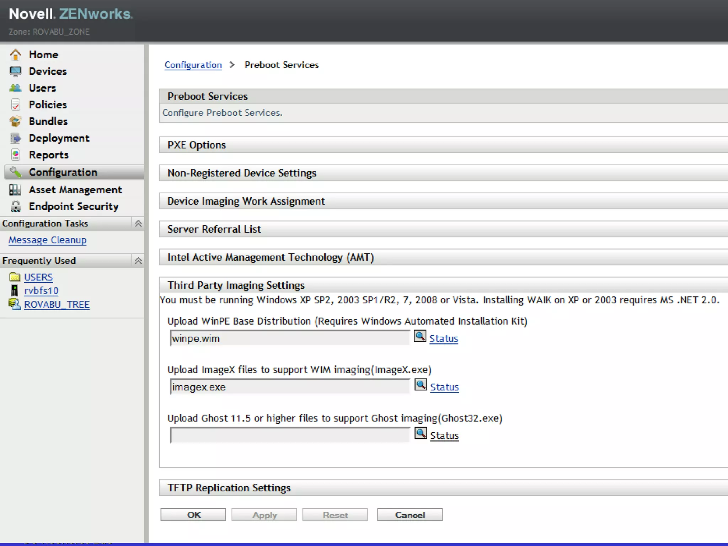
Task: Collapse the Frequently Used panel
Action: click(x=138, y=261)
